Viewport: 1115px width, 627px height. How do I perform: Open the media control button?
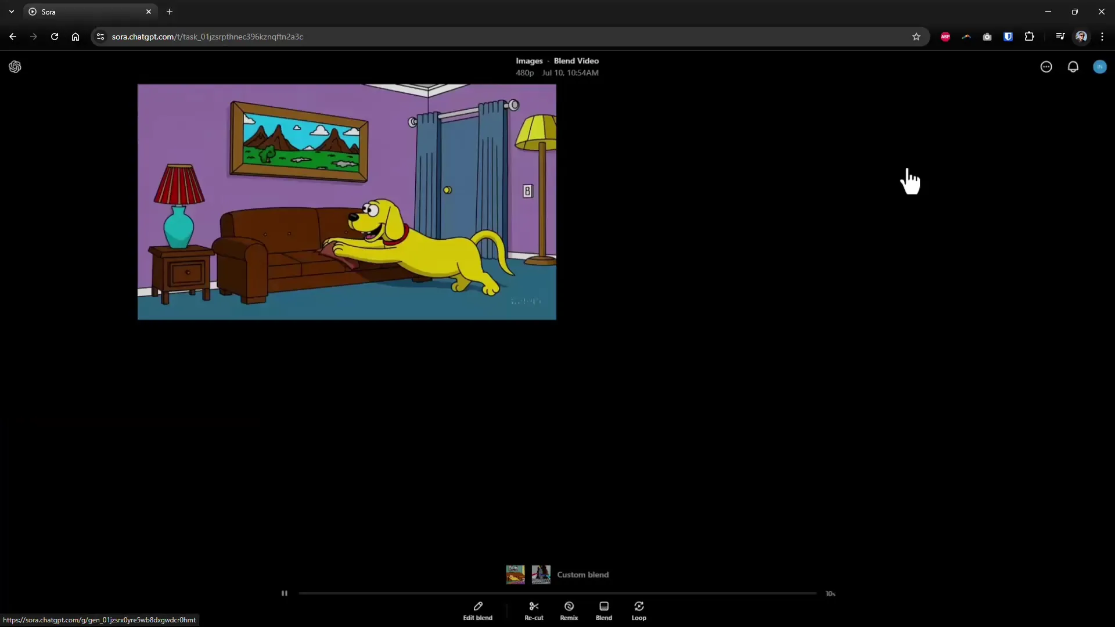point(1060,37)
